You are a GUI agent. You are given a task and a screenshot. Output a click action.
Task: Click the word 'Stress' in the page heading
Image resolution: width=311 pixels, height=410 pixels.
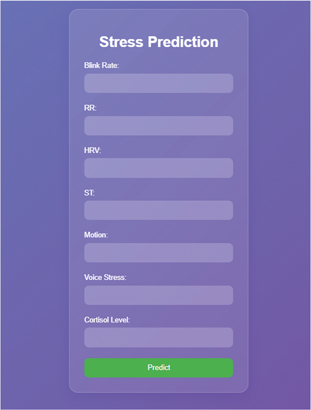[121, 42]
